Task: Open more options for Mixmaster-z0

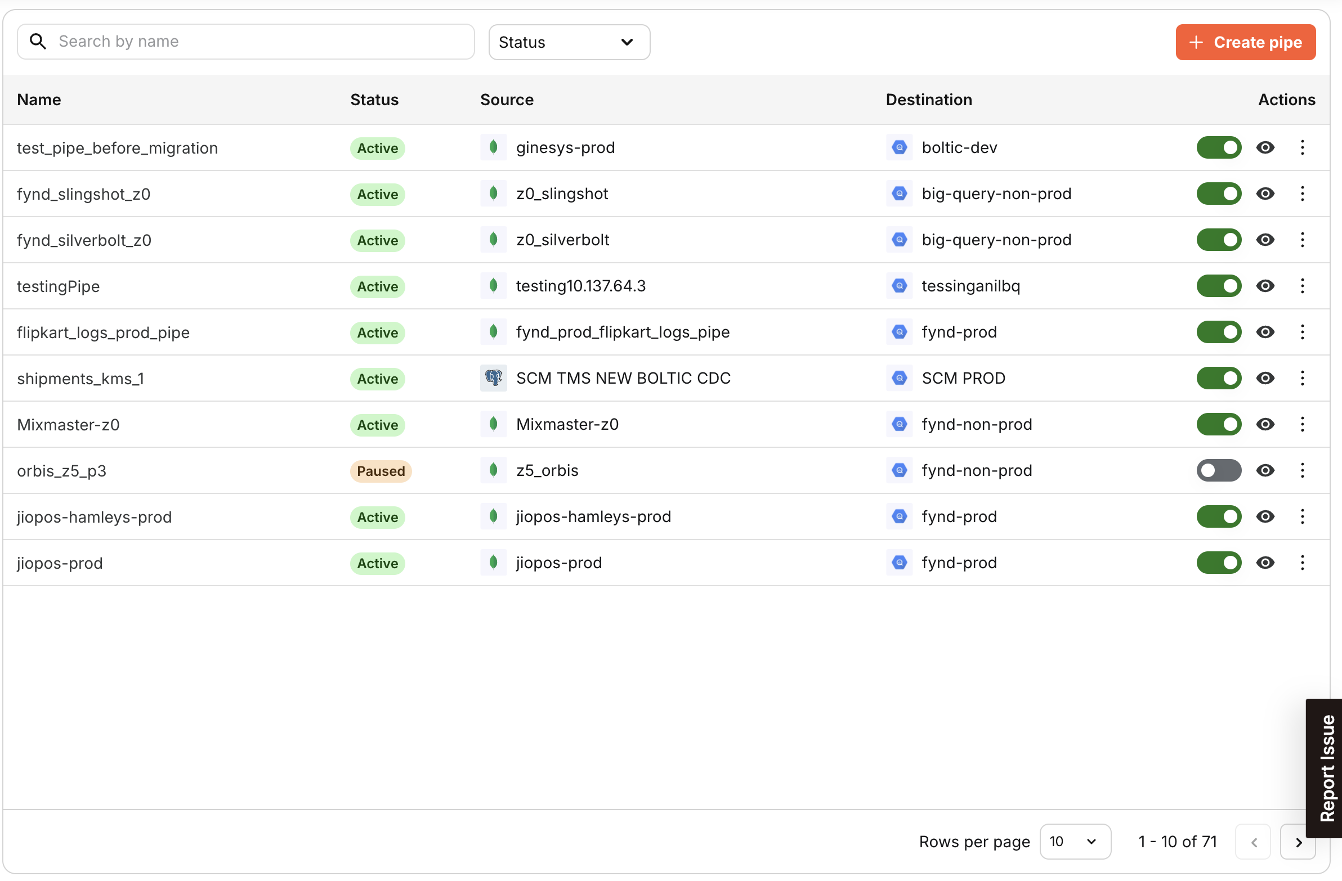Action: click(1303, 424)
